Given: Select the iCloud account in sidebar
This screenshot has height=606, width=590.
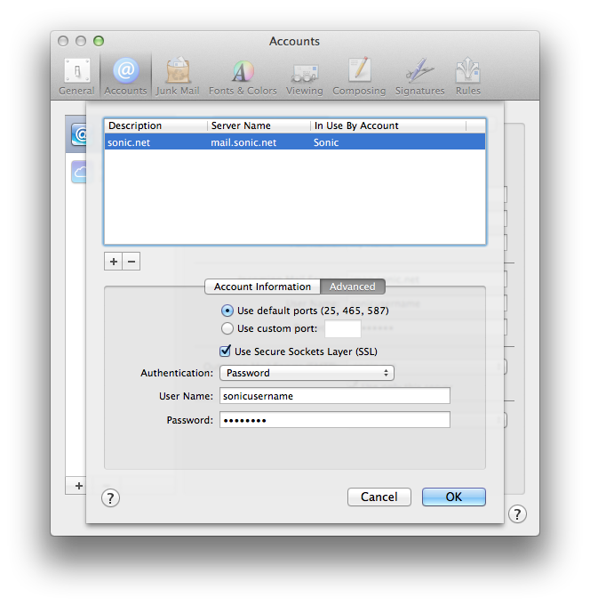Looking at the screenshot, I should click(x=79, y=172).
